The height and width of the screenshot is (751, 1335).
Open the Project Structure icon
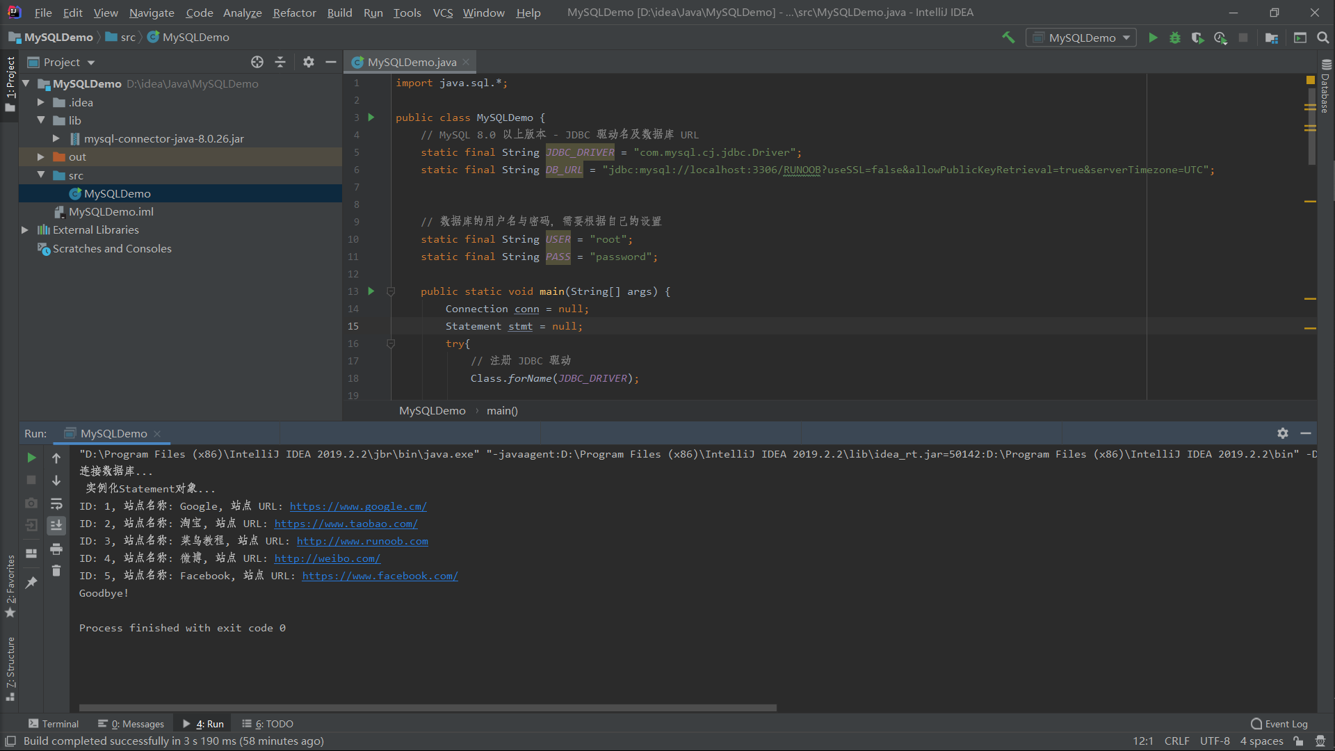pyautogui.click(x=1272, y=38)
